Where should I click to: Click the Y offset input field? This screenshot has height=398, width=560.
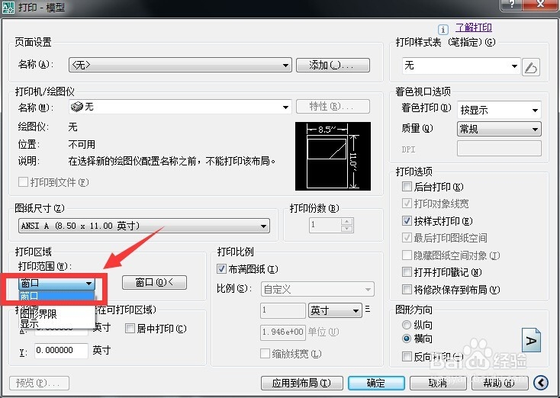(62, 351)
